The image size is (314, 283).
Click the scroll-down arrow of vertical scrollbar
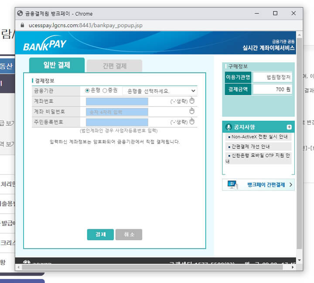[299, 260]
